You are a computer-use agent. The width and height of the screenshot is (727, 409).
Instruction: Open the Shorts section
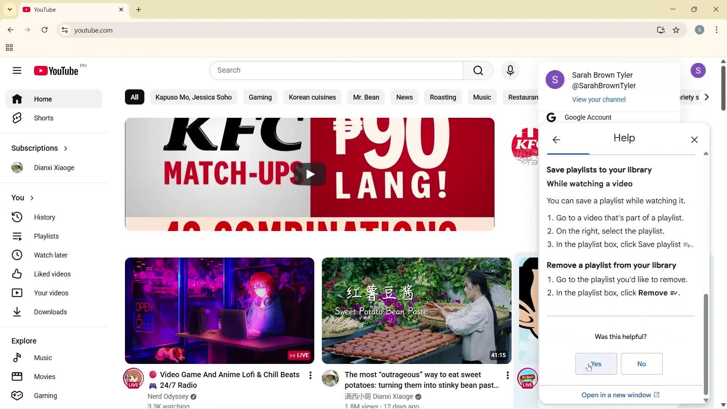43,118
